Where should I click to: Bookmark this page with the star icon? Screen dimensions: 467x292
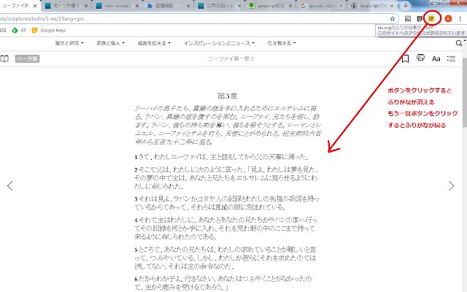coord(393,19)
